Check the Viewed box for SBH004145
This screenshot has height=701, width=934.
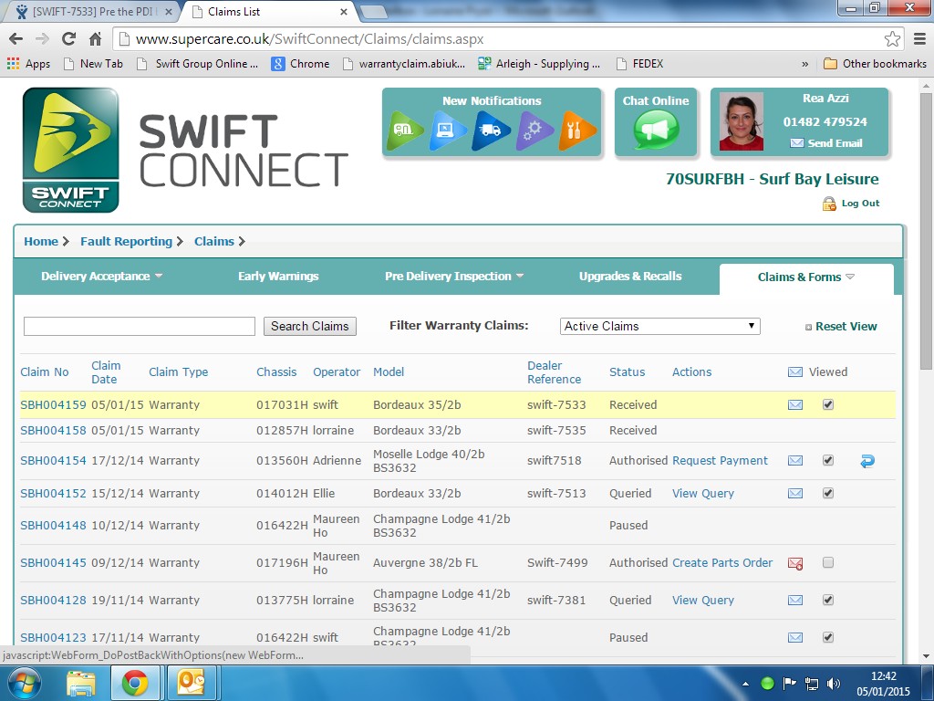(828, 563)
